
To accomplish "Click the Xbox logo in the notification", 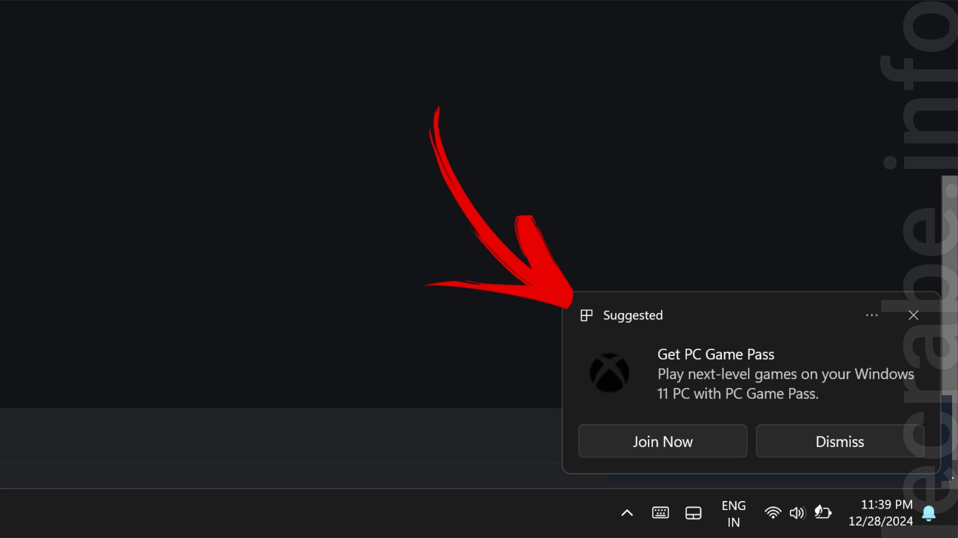I will (609, 373).
